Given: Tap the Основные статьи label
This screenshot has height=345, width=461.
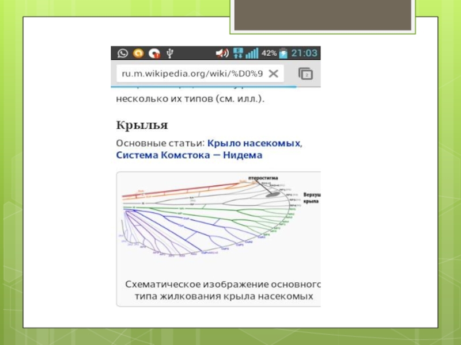Looking at the screenshot, I should pyautogui.click(x=160, y=143).
